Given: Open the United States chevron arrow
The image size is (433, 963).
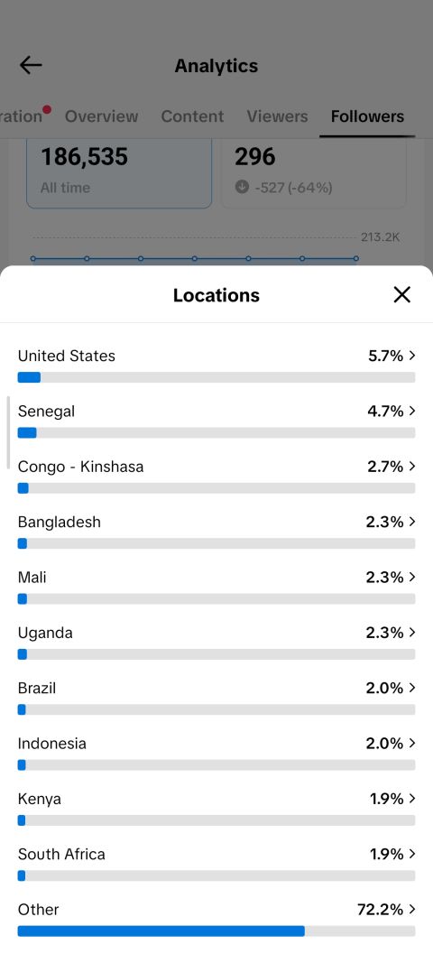Looking at the screenshot, I should tap(412, 356).
